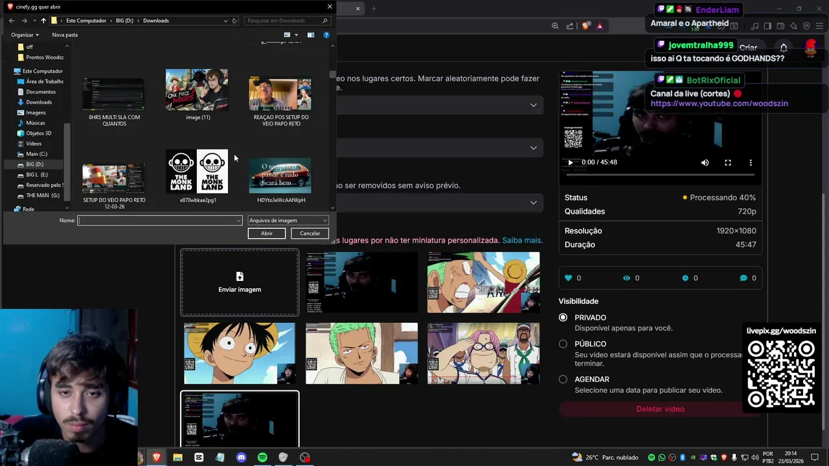Select file 'HDYto3eWcAAfWpH'
The height and width of the screenshot is (466, 829).
280,181
